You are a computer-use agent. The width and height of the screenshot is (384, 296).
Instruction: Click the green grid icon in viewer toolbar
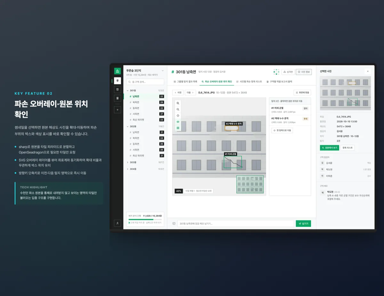tap(178, 128)
